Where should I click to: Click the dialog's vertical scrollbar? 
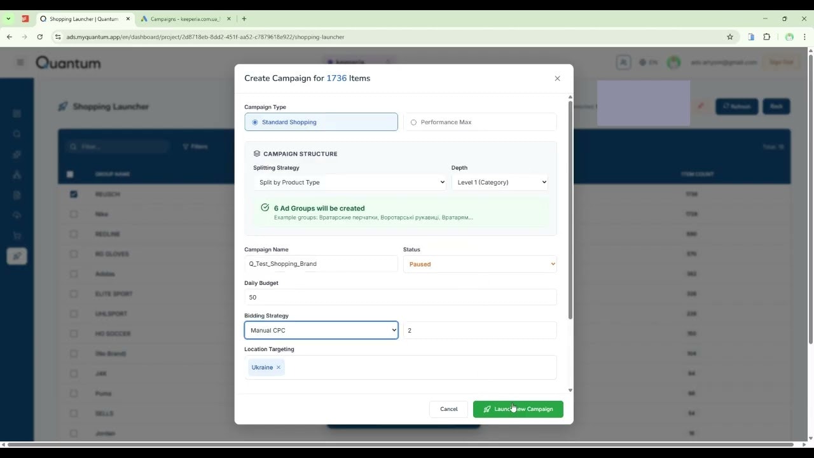pos(570,210)
